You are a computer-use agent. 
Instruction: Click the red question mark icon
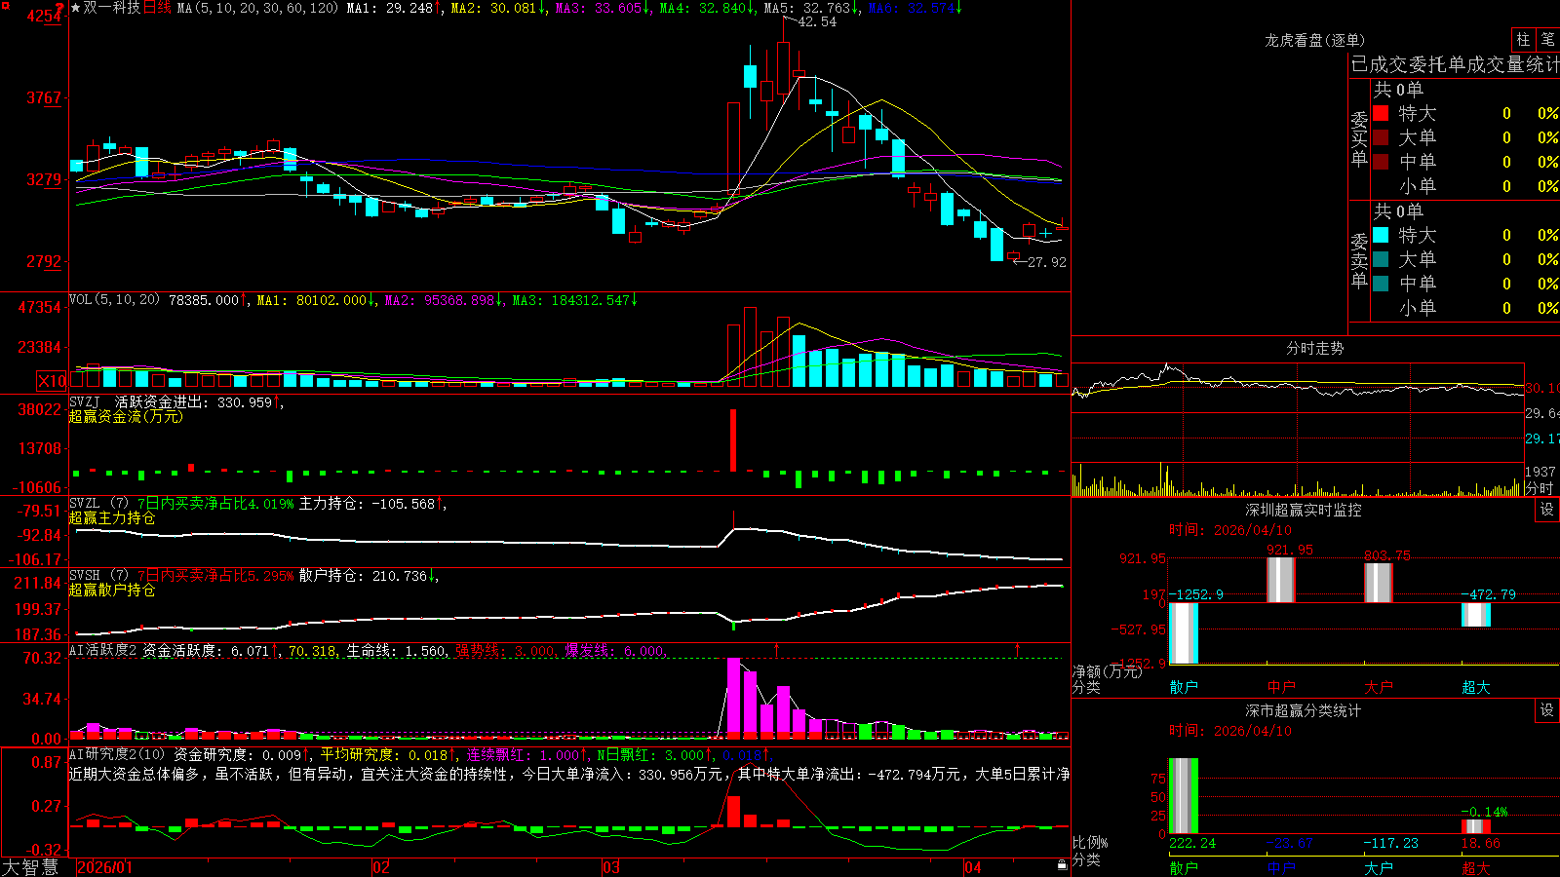(59, 9)
